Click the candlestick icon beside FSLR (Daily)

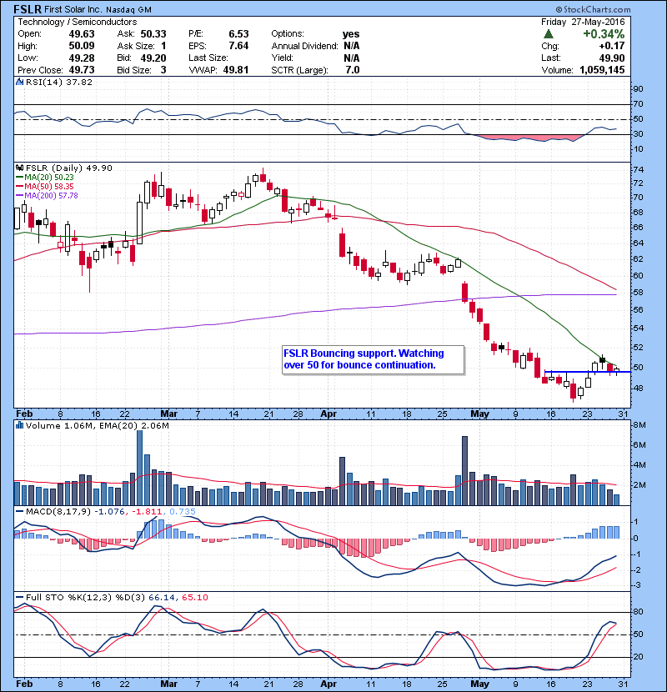(x=19, y=168)
